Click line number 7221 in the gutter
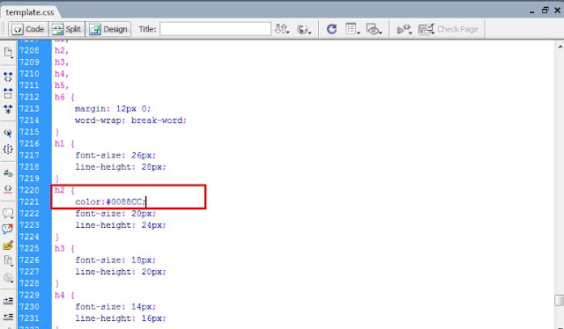This screenshot has height=329, width=564. click(x=29, y=202)
